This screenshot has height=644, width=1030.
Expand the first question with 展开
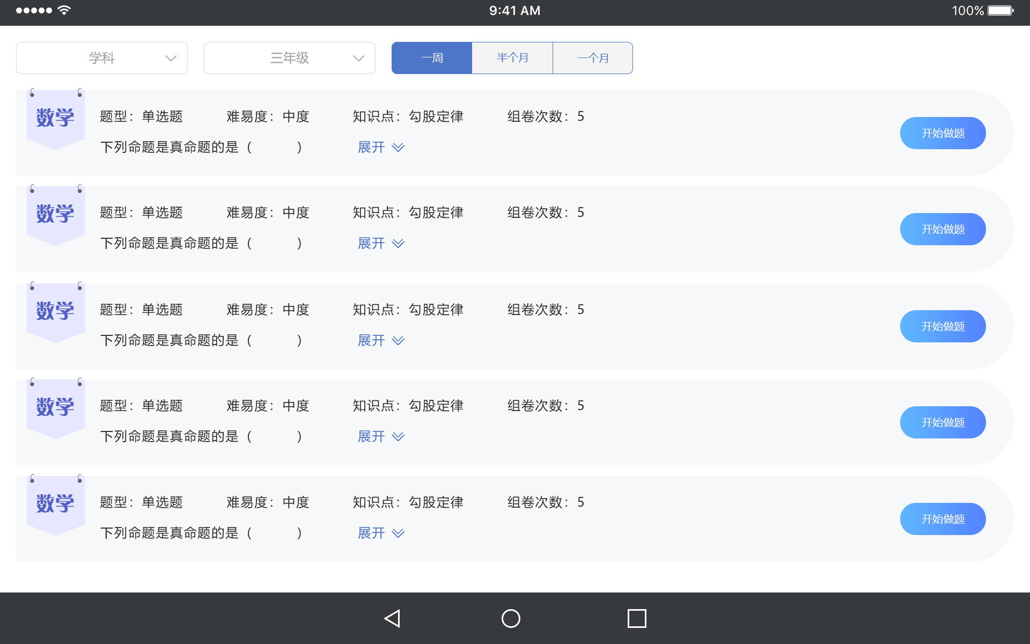coord(372,147)
